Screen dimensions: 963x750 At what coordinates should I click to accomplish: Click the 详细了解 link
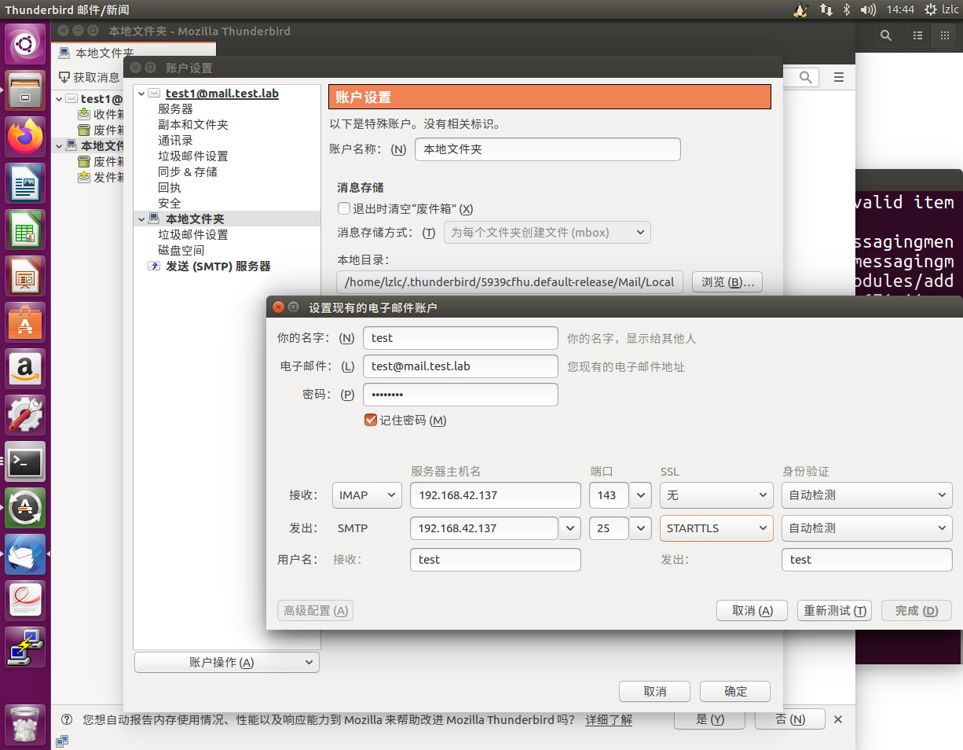pos(608,720)
